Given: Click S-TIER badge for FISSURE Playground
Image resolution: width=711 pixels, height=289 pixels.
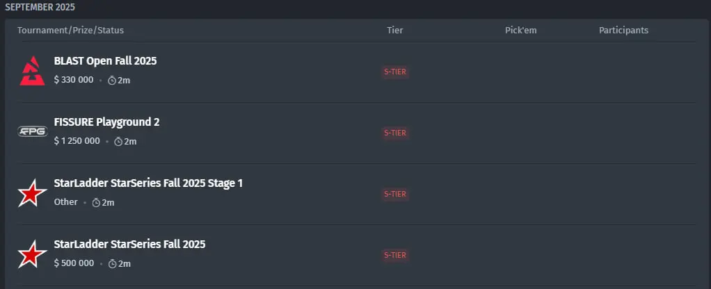Looking at the screenshot, I should pyautogui.click(x=395, y=133).
